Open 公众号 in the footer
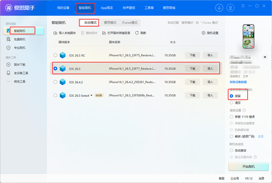The width and height of the screenshot is (272, 183). 235,178
